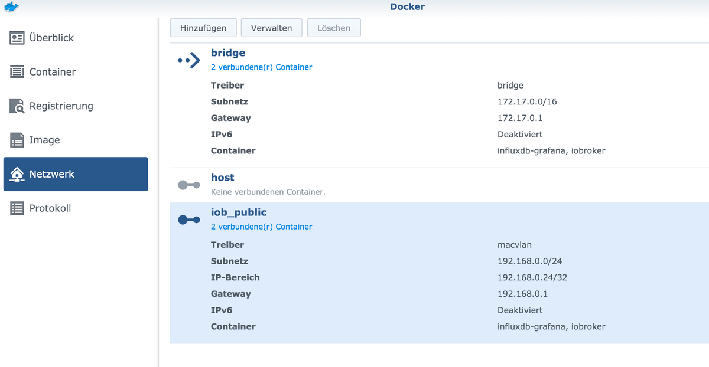
Task: Select the iob_public network title
Action: click(239, 212)
